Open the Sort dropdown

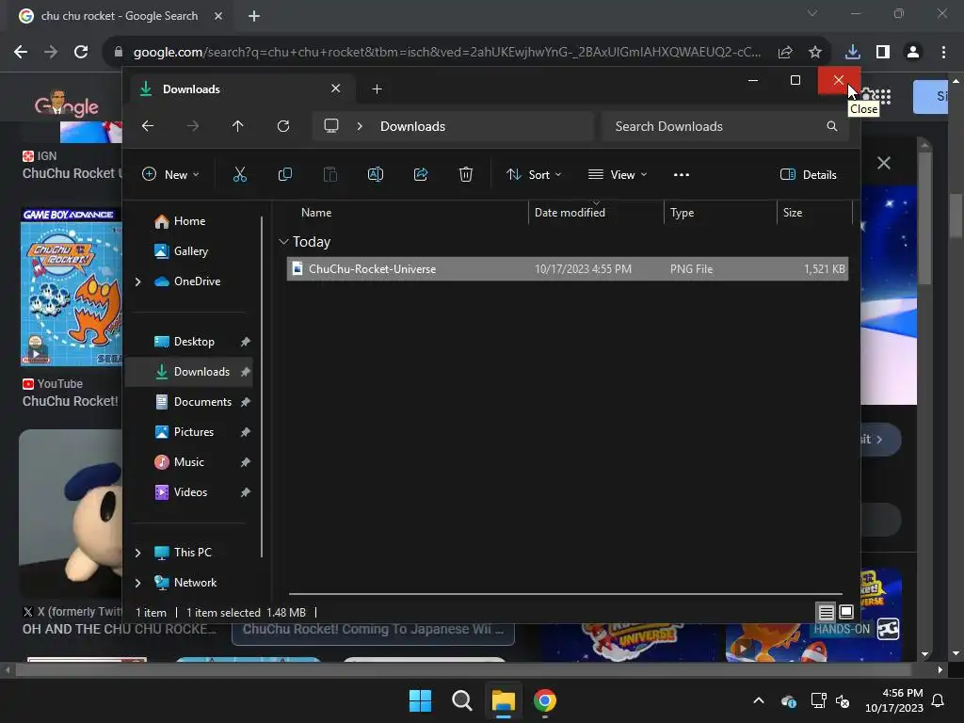[534, 174]
